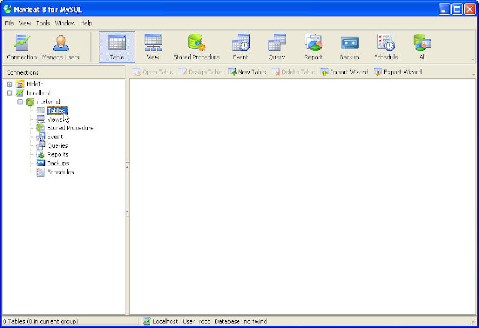Click the New Table button
The width and height of the screenshot is (479, 328).
coord(247,72)
